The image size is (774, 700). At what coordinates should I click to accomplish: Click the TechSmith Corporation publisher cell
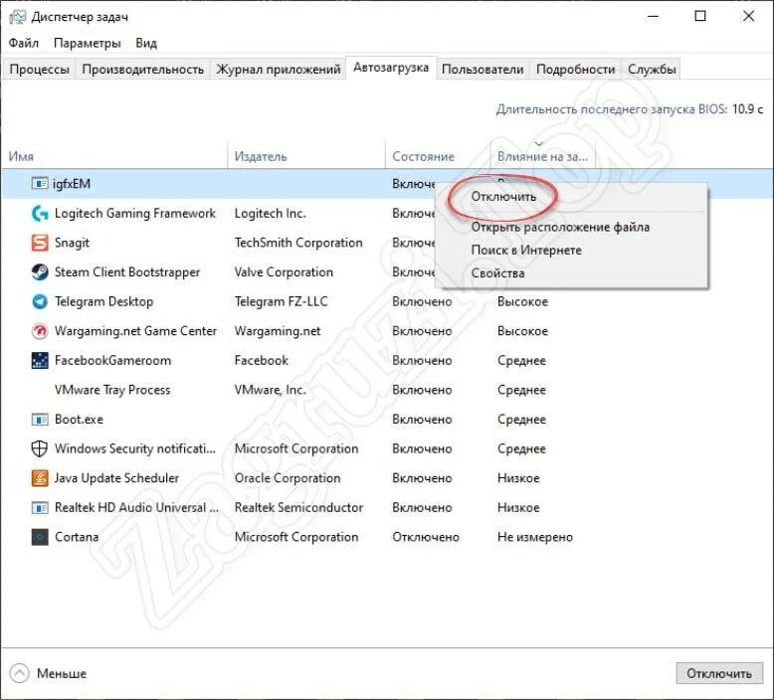click(x=298, y=243)
